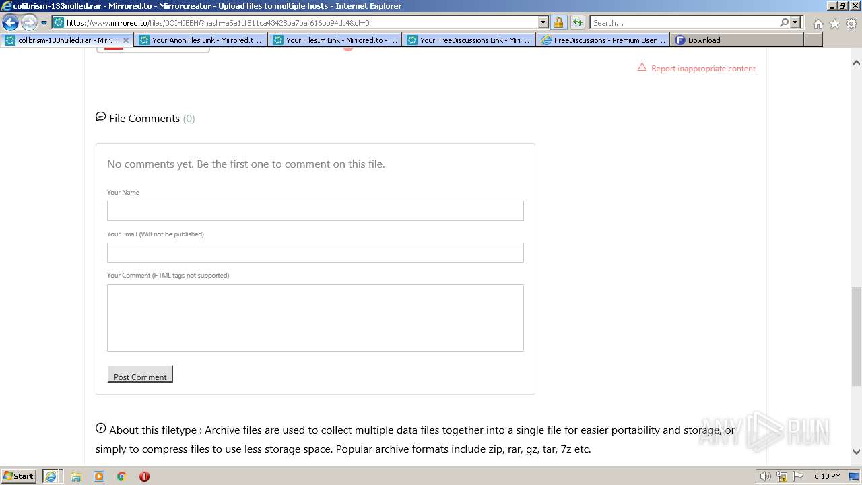Click the refresh page icon
This screenshot has height=485, width=862.
[578, 22]
